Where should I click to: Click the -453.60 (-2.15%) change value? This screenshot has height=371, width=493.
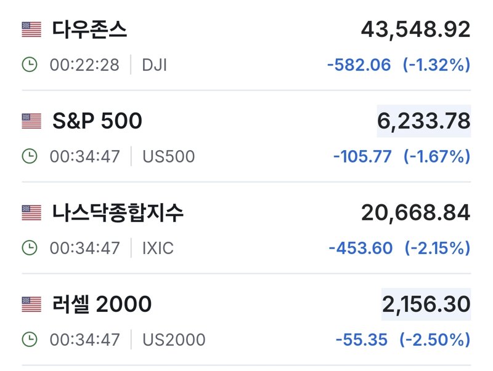point(399,248)
